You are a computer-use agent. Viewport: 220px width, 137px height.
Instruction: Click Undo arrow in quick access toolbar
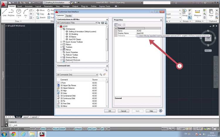[x=33, y=3]
